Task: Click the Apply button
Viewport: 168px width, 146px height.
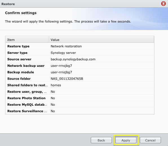Action: [126, 140]
